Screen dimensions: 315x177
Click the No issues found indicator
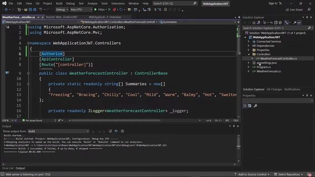tap(32, 120)
